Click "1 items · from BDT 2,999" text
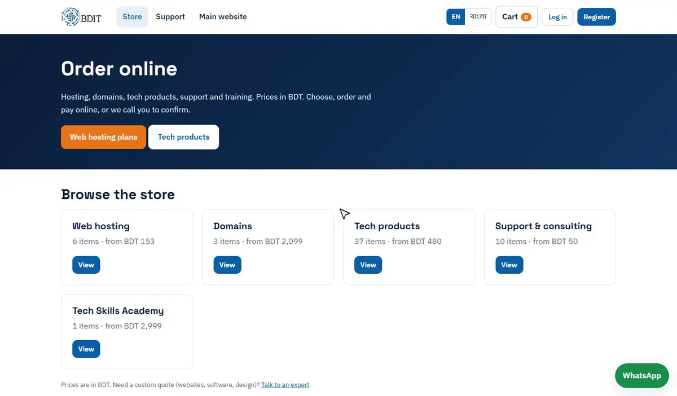The height and width of the screenshot is (396, 677). click(x=117, y=326)
